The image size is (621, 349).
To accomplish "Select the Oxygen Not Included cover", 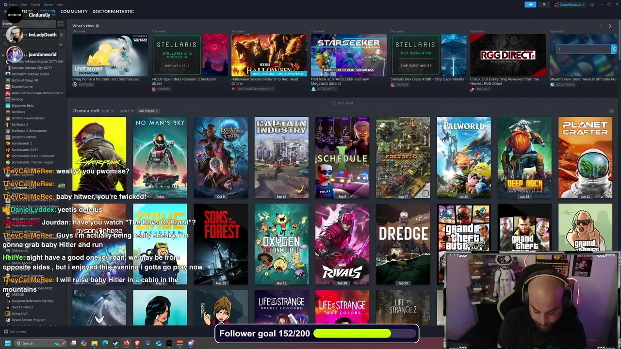I will tap(281, 244).
